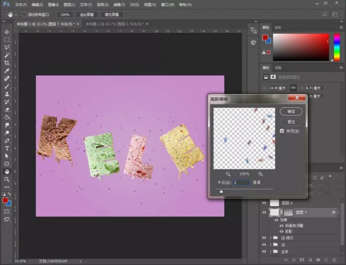346x265 pixels.
Task: Open the 3D panel cube icon
Action: coord(253,42)
